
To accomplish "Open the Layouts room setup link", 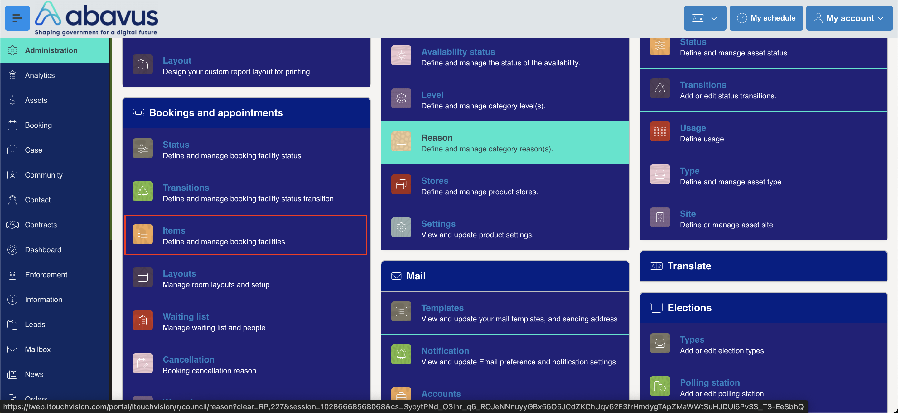I will 179,274.
